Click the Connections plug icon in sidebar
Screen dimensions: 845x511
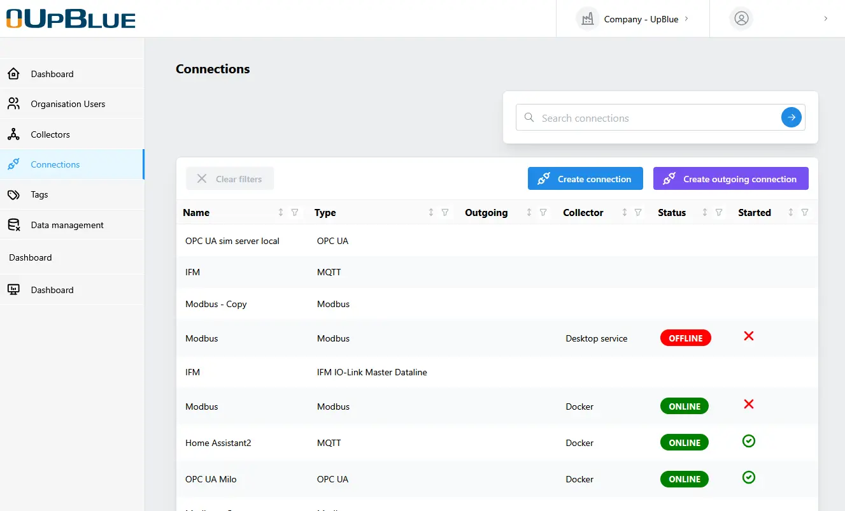[x=14, y=164]
